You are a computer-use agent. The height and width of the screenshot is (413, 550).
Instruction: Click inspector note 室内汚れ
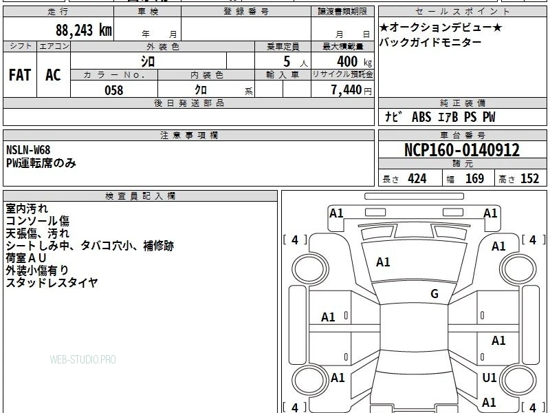pyautogui.click(x=27, y=209)
